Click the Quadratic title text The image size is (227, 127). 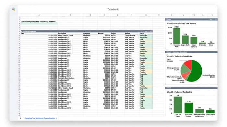(x=113, y=9)
